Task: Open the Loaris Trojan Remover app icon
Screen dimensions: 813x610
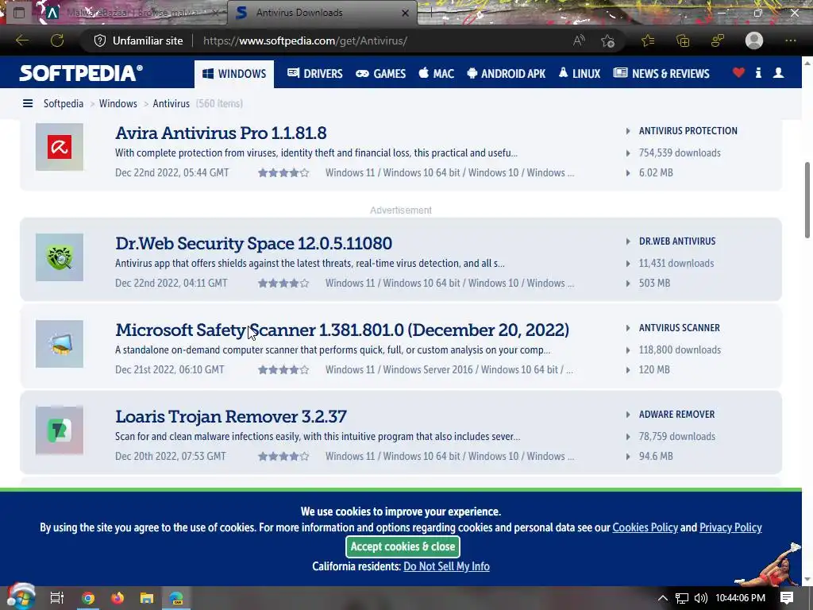Action: pyautogui.click(x=59, y=430)
